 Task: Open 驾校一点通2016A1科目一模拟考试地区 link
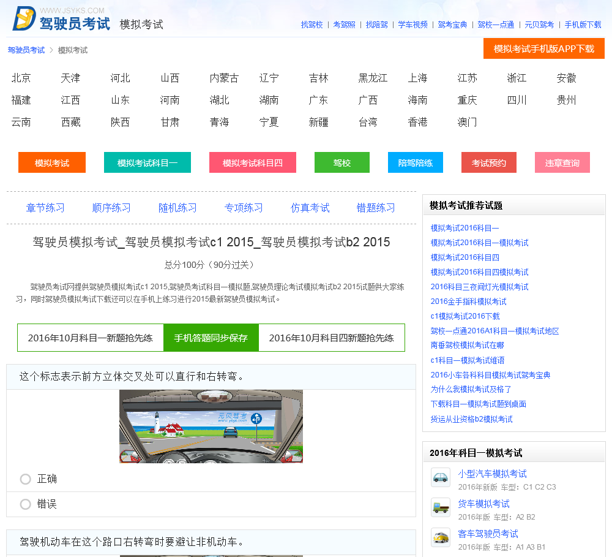(x=494, y=331)
